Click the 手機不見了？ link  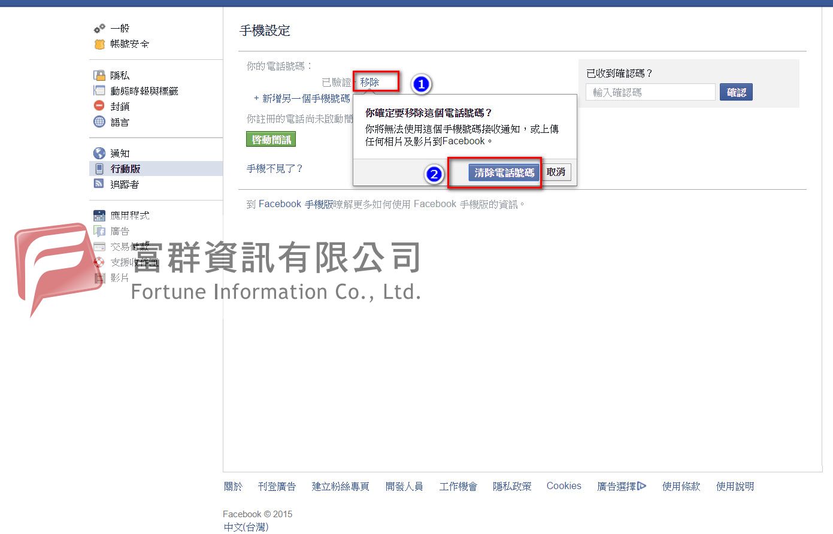pyautogui.click(x=275, y=169)
